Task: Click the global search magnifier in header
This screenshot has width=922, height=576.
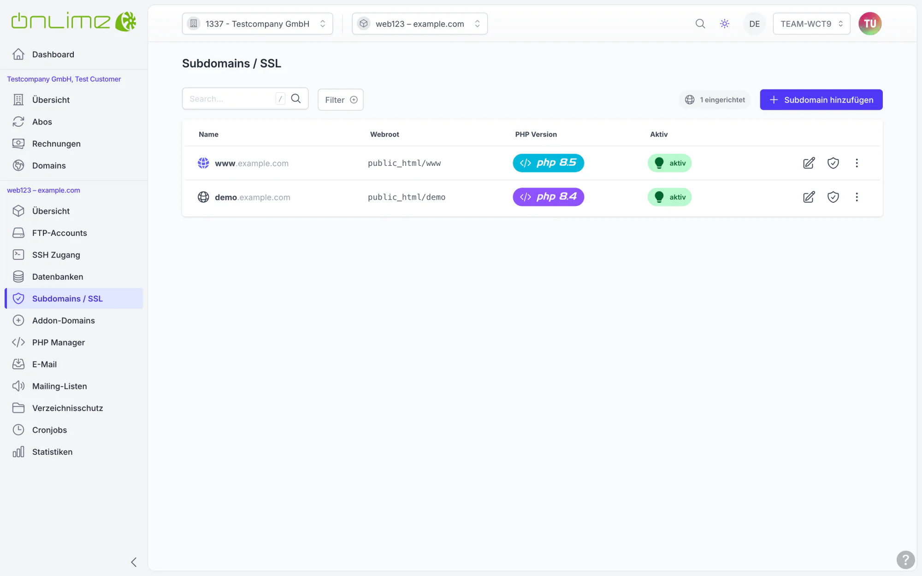Action: click(700, 24)
